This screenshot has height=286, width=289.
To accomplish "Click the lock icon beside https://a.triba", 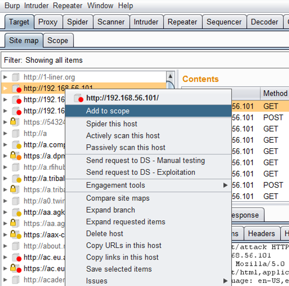I will click(13, 189).
